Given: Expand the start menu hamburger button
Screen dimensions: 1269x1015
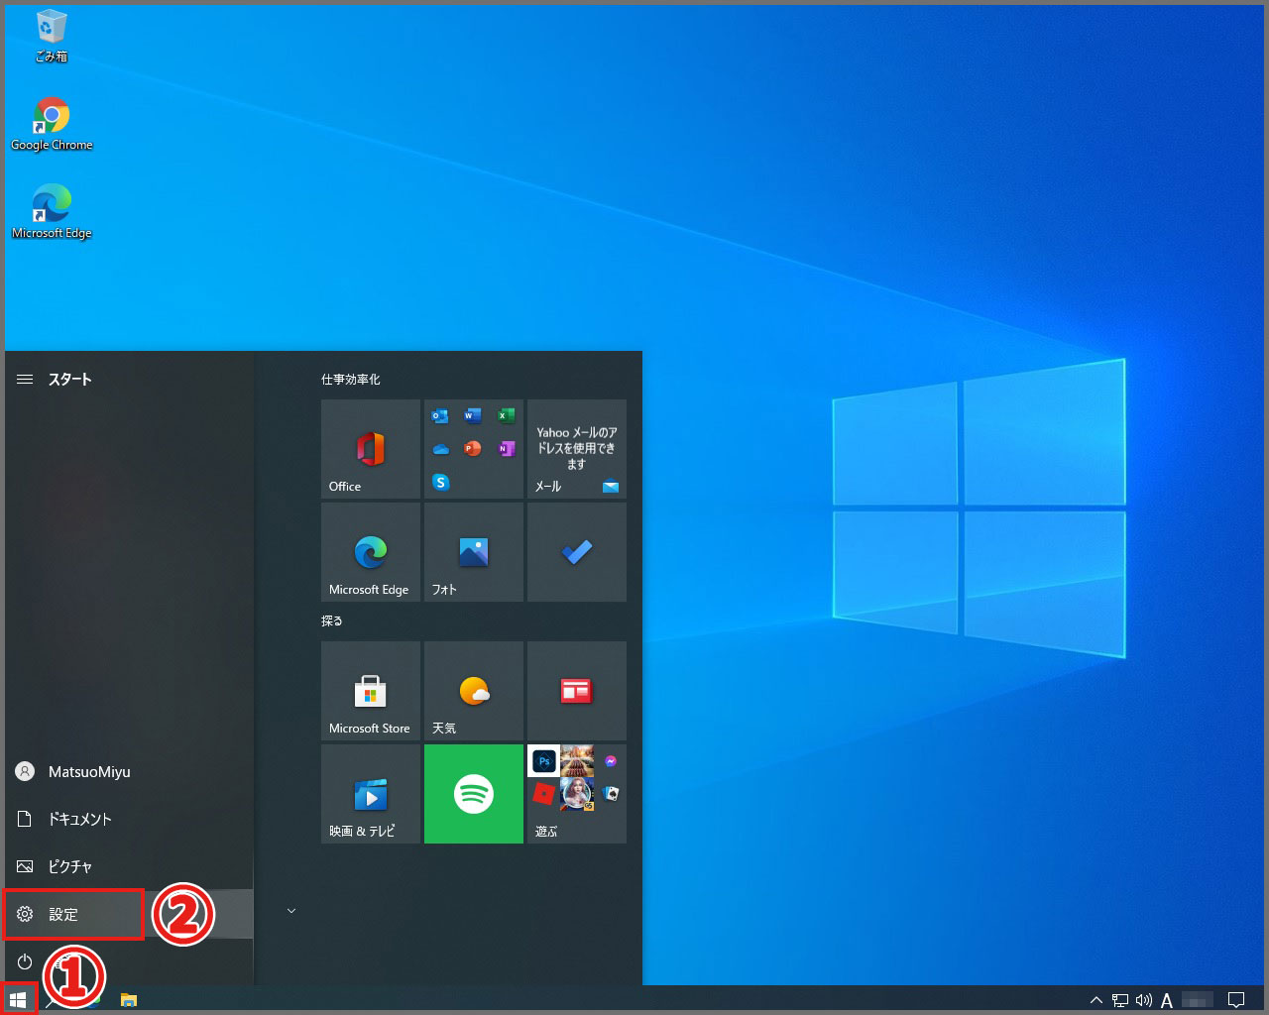Looking at the screenshot, I should pos(26,380).
